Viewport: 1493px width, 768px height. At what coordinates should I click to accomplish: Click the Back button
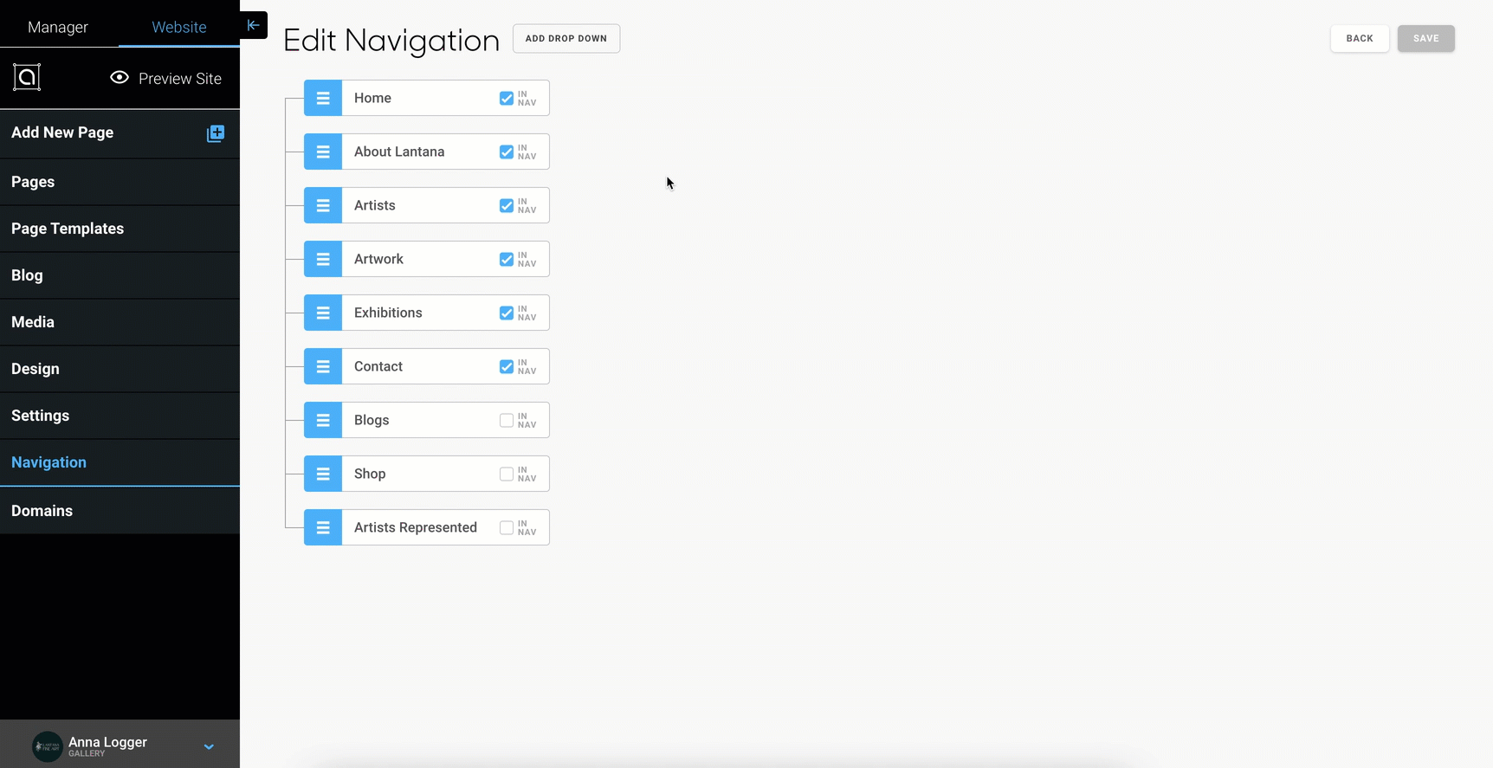point(1360,38)
